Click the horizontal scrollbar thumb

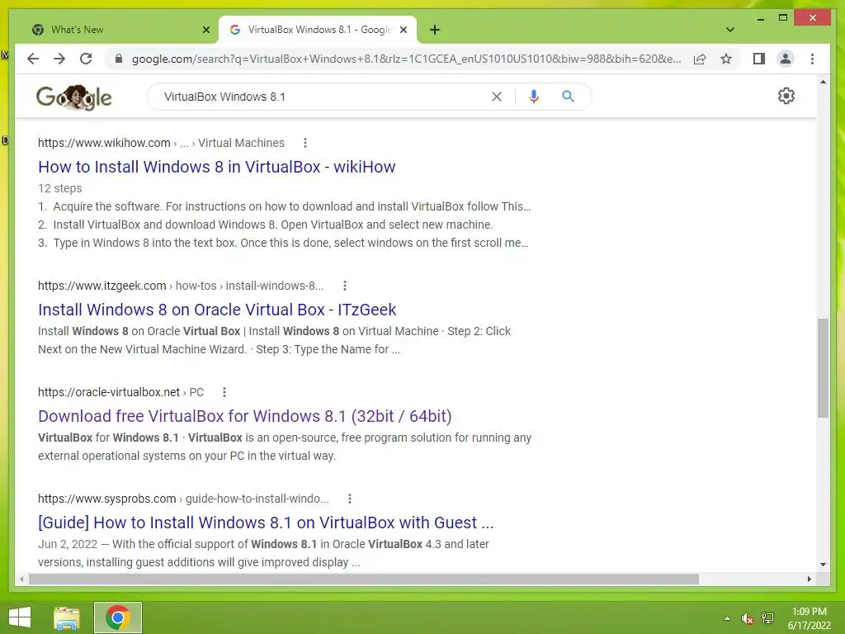pyautogui.click(x=364, y=579)
